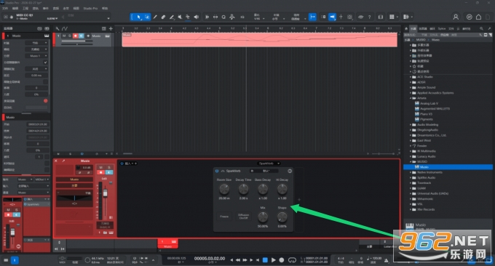Screen dimensions: 495x266
Task: Click the add device plus beside SparkVerb
Action: pyautogui.click(x=299, y=199)
